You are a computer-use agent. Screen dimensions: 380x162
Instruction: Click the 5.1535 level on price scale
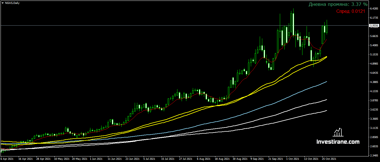(374, 55)
